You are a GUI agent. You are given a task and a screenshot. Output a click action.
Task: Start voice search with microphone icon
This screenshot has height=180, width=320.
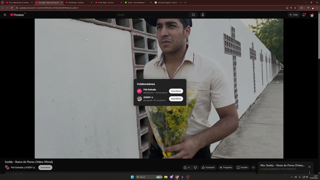pos(203,15)
